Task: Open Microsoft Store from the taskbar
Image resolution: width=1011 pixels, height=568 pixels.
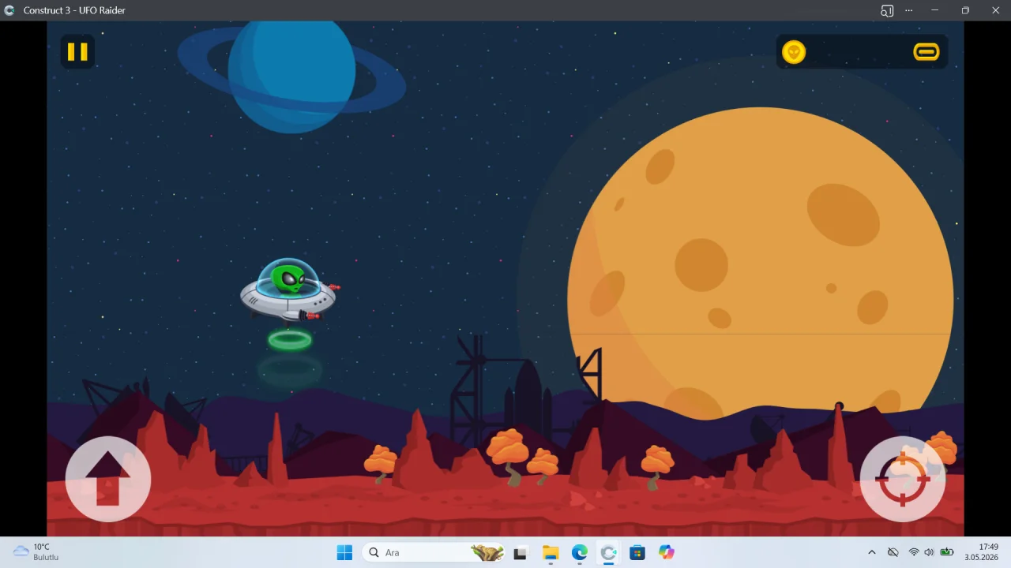Action: click(637, 552)
